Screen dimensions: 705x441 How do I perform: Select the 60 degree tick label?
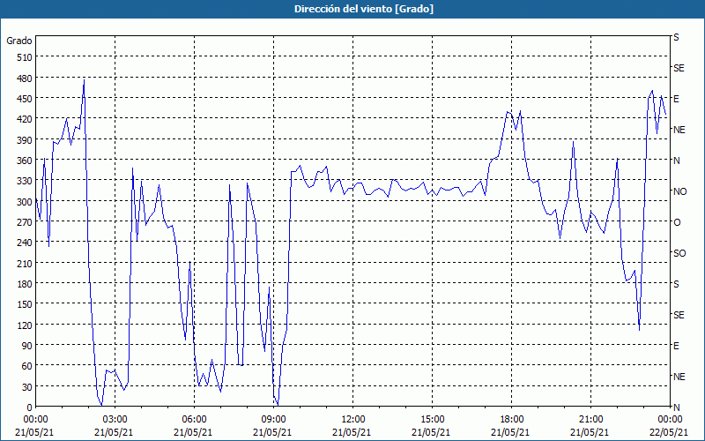(x=27, y=366)
